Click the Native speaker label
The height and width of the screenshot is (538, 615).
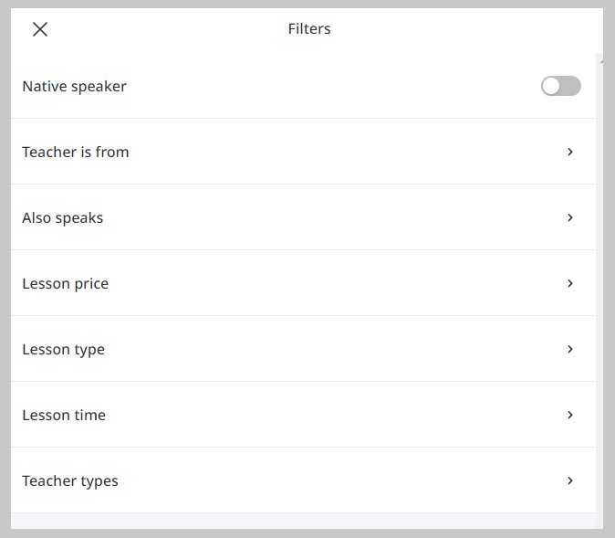pos(74,87)
